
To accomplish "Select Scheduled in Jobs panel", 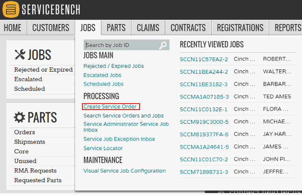I will [30, 89].
